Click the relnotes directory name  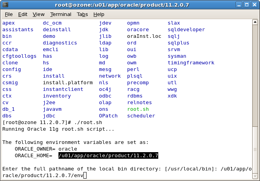coord(140,103)
